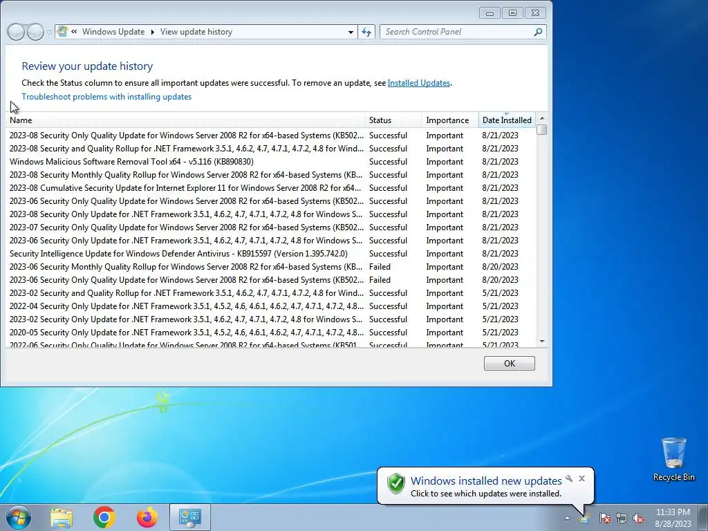
Task: Click the Forward navigation arrow
Action: 35,32
